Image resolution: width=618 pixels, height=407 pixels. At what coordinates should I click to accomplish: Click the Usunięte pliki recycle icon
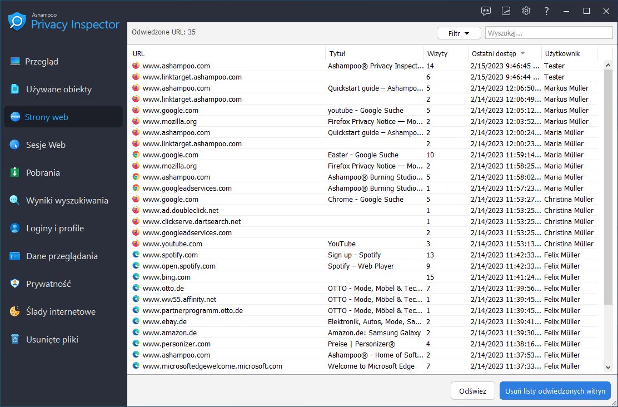(x=15, y=340)
